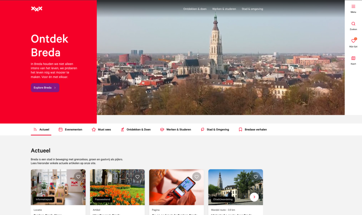Select Werken & Studeren tab
The image size is (362, 215).
pos(175,129)
